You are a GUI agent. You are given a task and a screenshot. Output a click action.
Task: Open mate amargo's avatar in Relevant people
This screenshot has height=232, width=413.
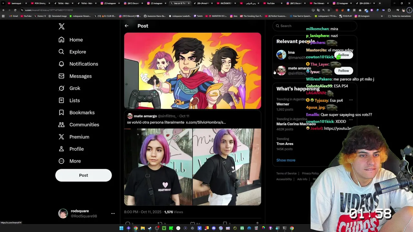(x=281, y=71)
